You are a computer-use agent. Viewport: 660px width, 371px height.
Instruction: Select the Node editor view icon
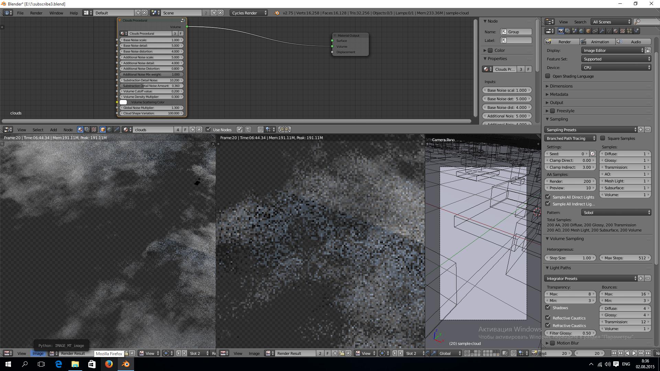tap(7, 130)
